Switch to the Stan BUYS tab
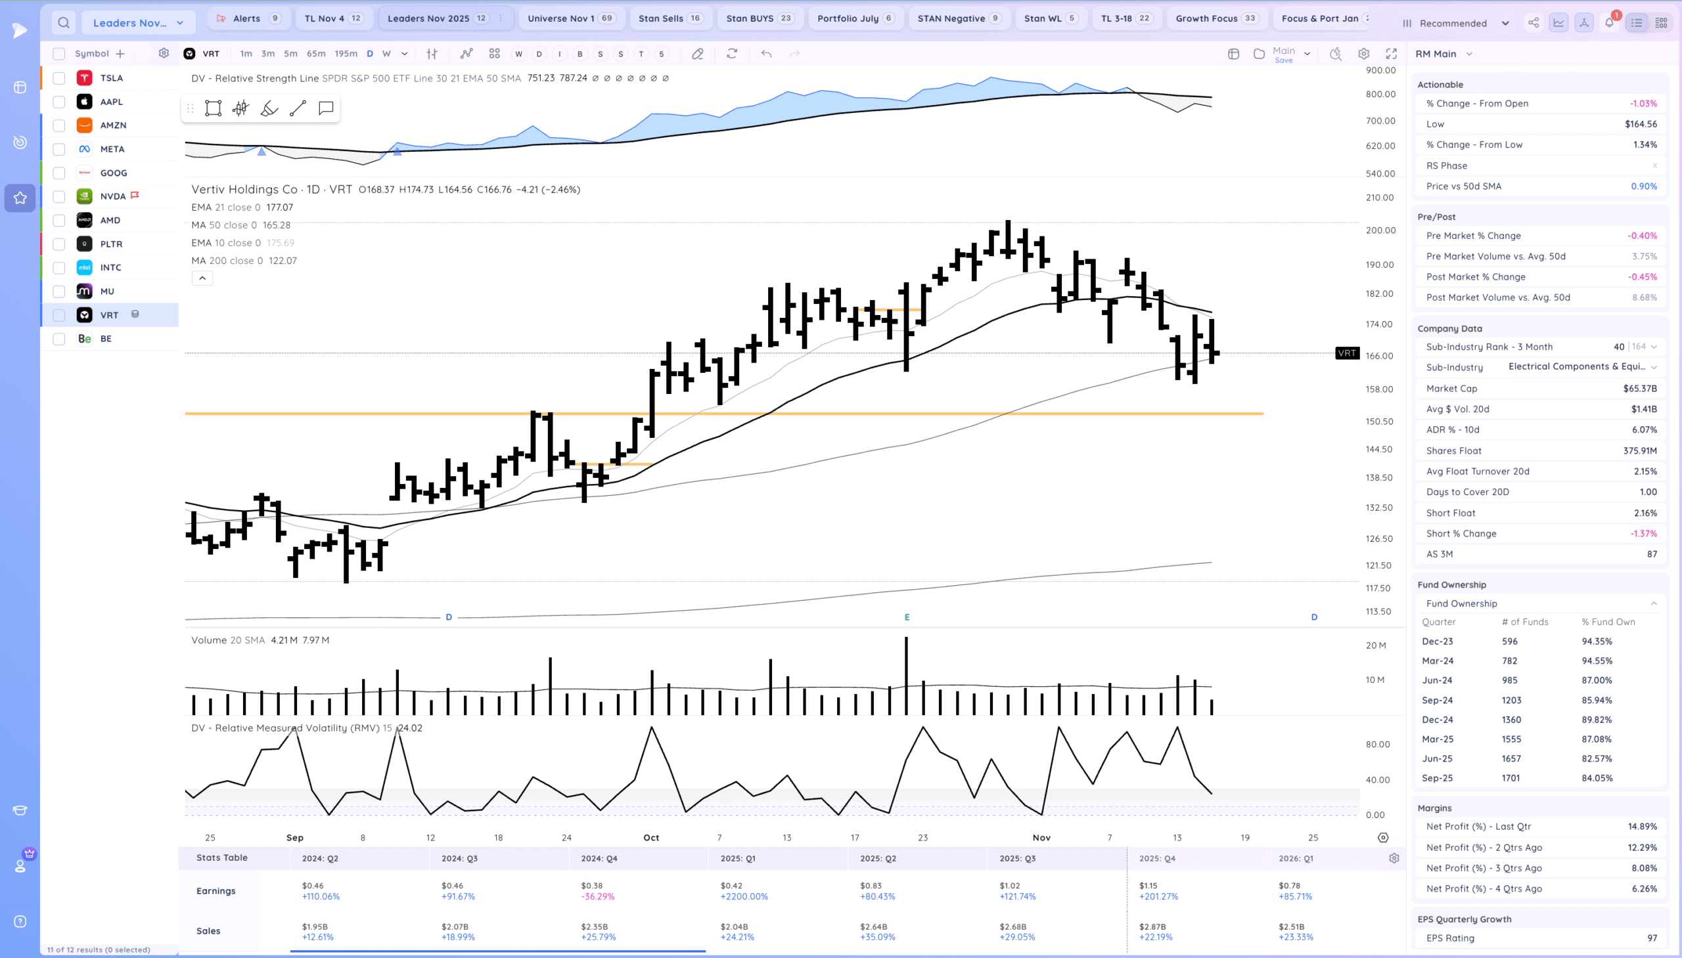Viewport: 1682px width, 958px height. click(x=759, y=18)
